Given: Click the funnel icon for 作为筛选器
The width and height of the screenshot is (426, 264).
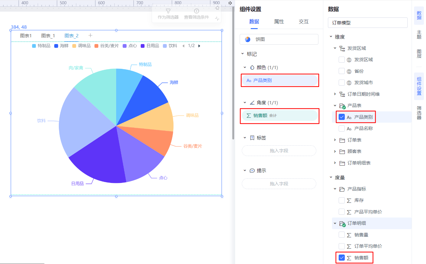Looking at the screenshot, I should coord(168,11).
